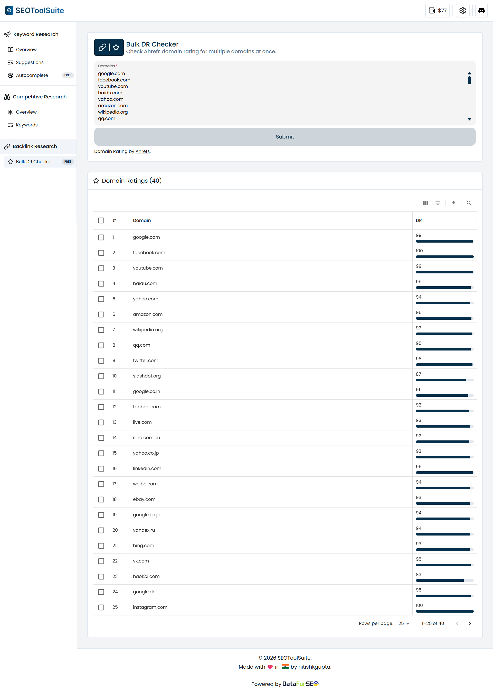
Task: Select the instagram.com row checkbox
Action: pos(101,607)
